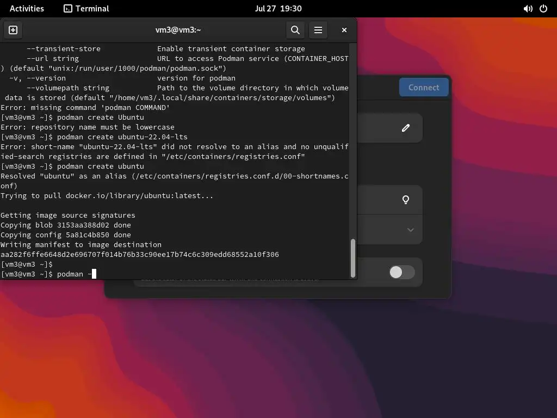Viewport: 557px width, 418px height.
Task: Open the terminal hamburger menu
Action: point(318,30)
